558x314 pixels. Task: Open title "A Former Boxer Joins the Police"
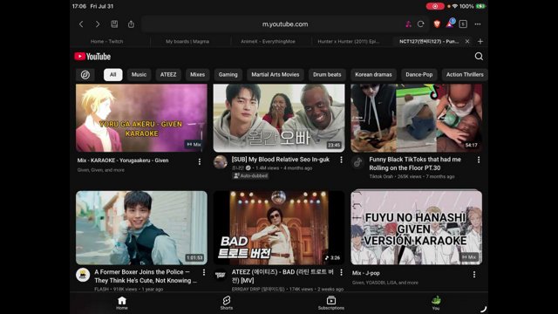[x=146, y=276]
